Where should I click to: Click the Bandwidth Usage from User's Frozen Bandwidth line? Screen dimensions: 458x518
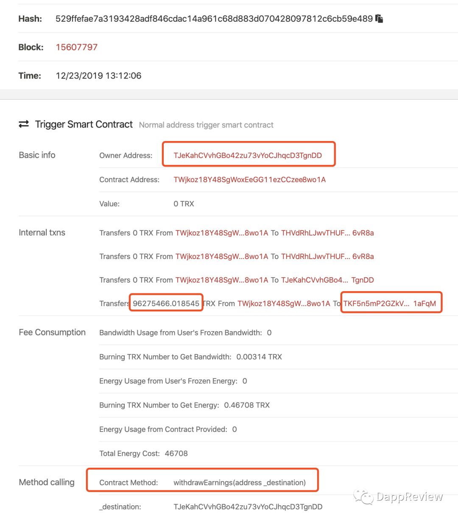click(185, 333)
